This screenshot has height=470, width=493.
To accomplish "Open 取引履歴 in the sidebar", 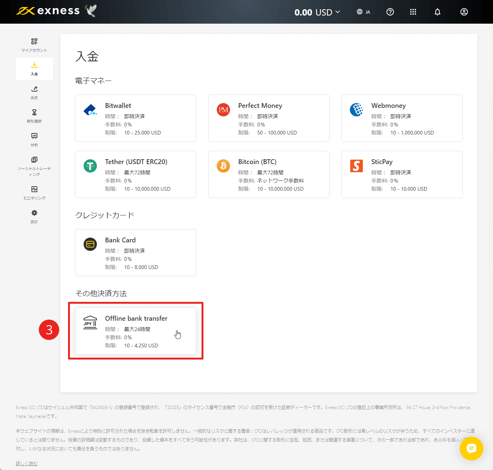I will coord(34,116).
